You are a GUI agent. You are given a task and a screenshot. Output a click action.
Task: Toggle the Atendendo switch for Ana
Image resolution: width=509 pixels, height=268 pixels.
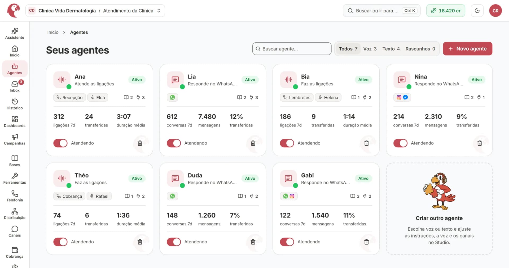click(x=60, y=143)
